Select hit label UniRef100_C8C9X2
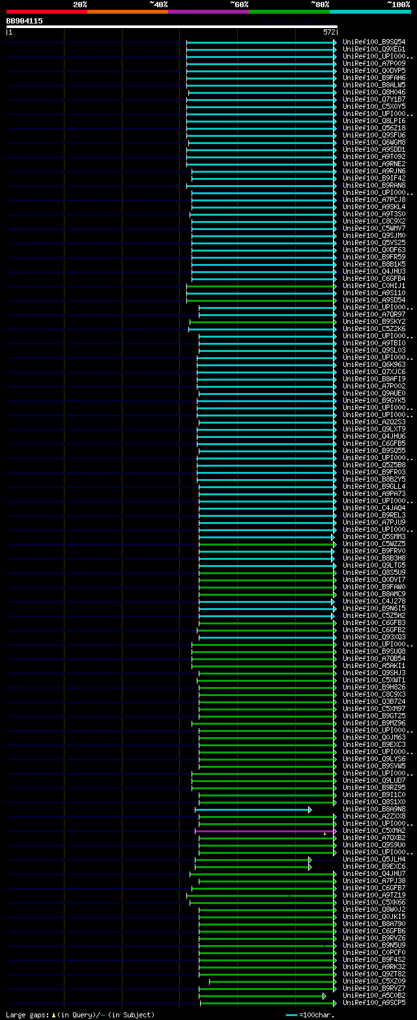Screen dimensions: 417x1020 pos(374,221)
